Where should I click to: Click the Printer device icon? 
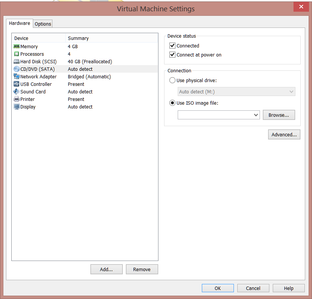[x=17, y=99]
